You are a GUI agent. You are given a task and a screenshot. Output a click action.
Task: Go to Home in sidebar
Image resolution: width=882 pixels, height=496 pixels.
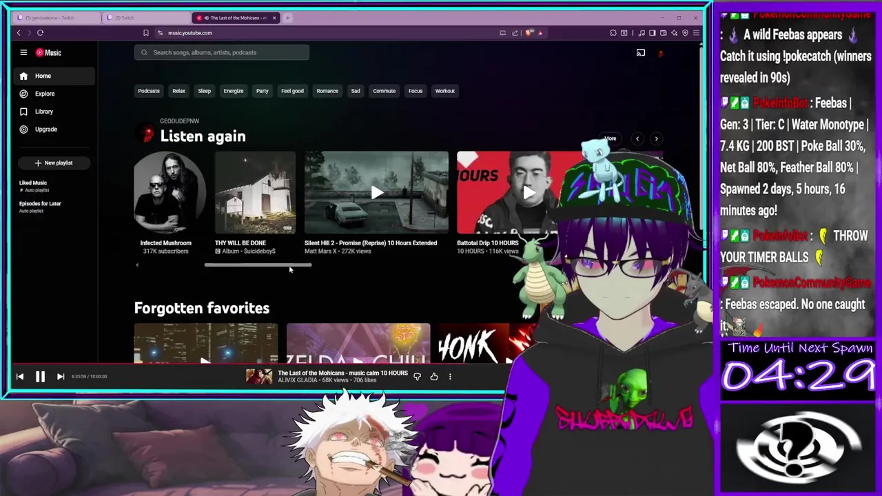coord(55,76)
